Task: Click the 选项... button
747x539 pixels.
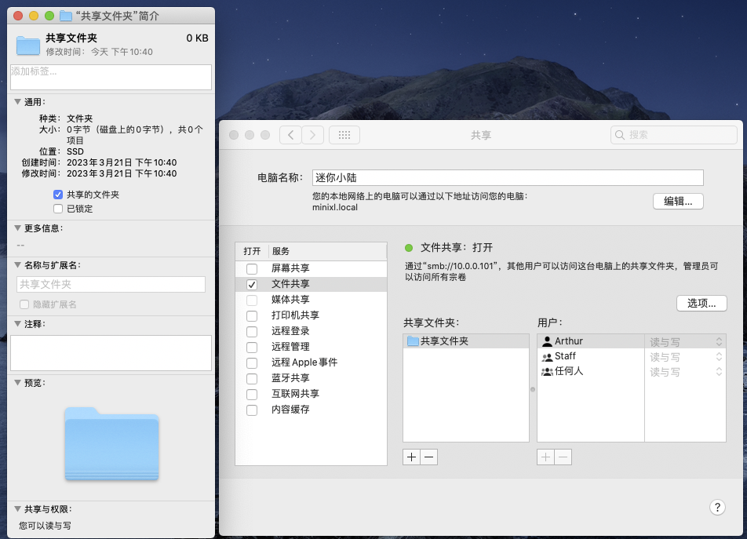Action: (701, 303)
